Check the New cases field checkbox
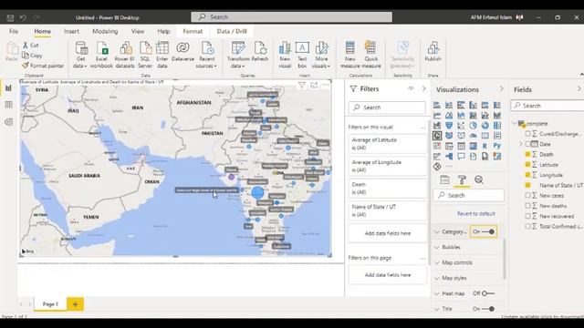 click(x=527, y=195)
